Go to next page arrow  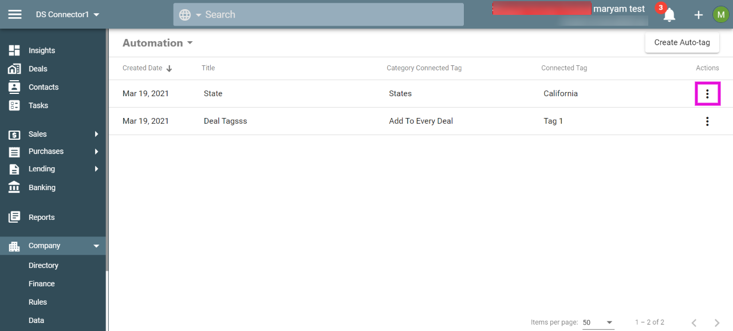tap(717, 323)
